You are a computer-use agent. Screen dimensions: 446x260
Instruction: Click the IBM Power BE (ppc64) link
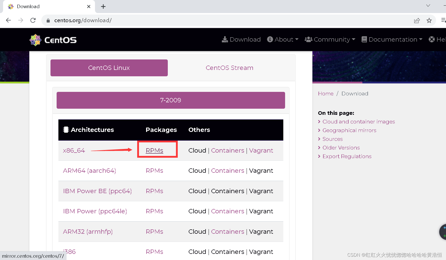[97, 191]
